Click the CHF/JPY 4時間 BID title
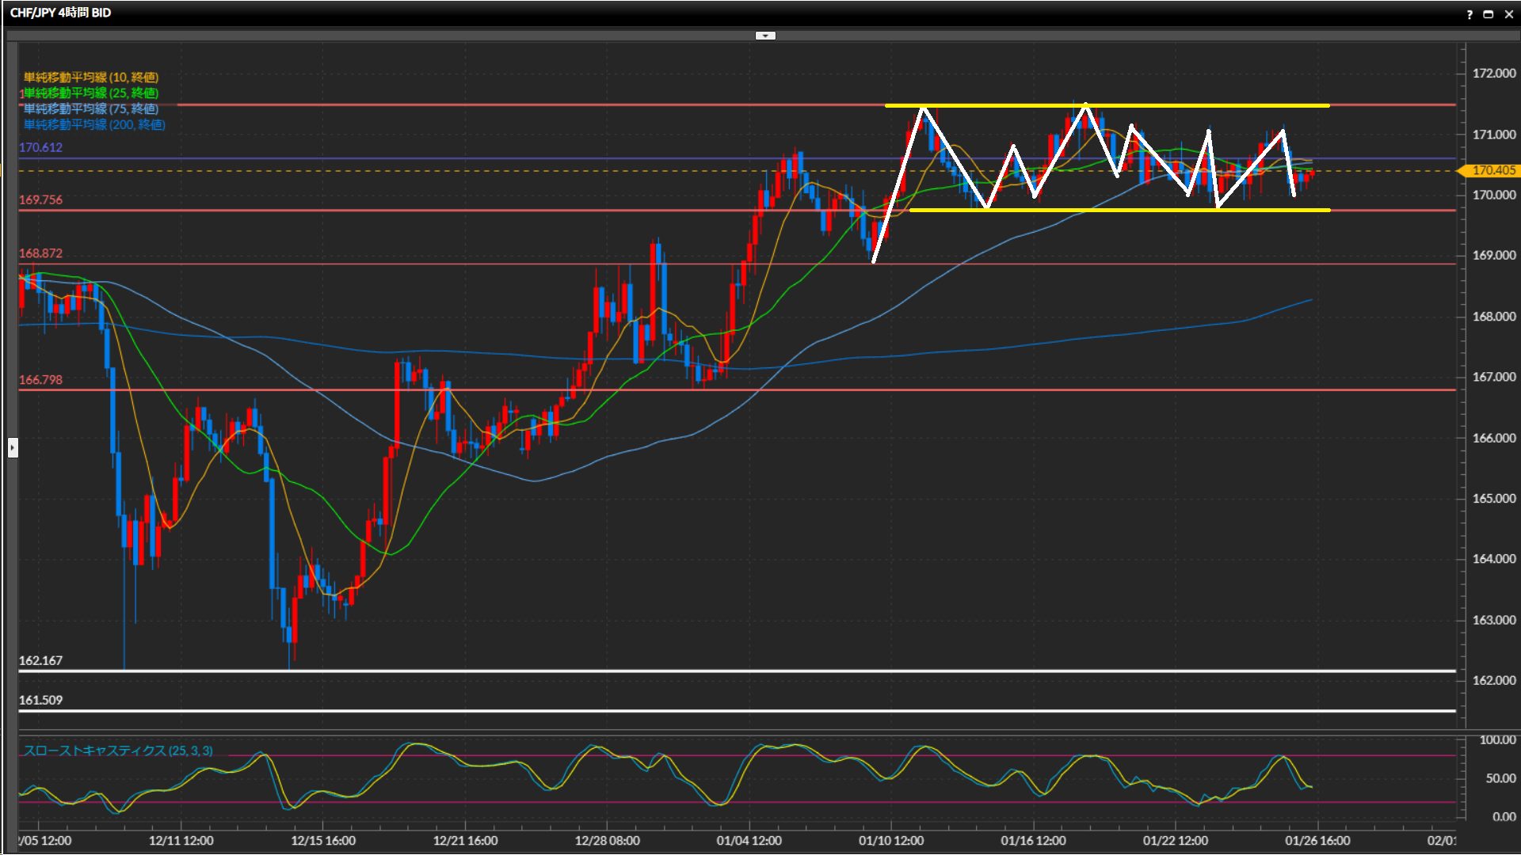The width and height of the screenshot is (1521, 855). [x=60, y=13]
